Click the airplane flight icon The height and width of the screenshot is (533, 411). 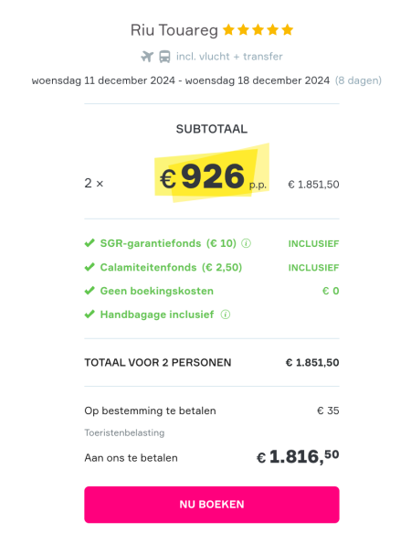pos(147,57)
